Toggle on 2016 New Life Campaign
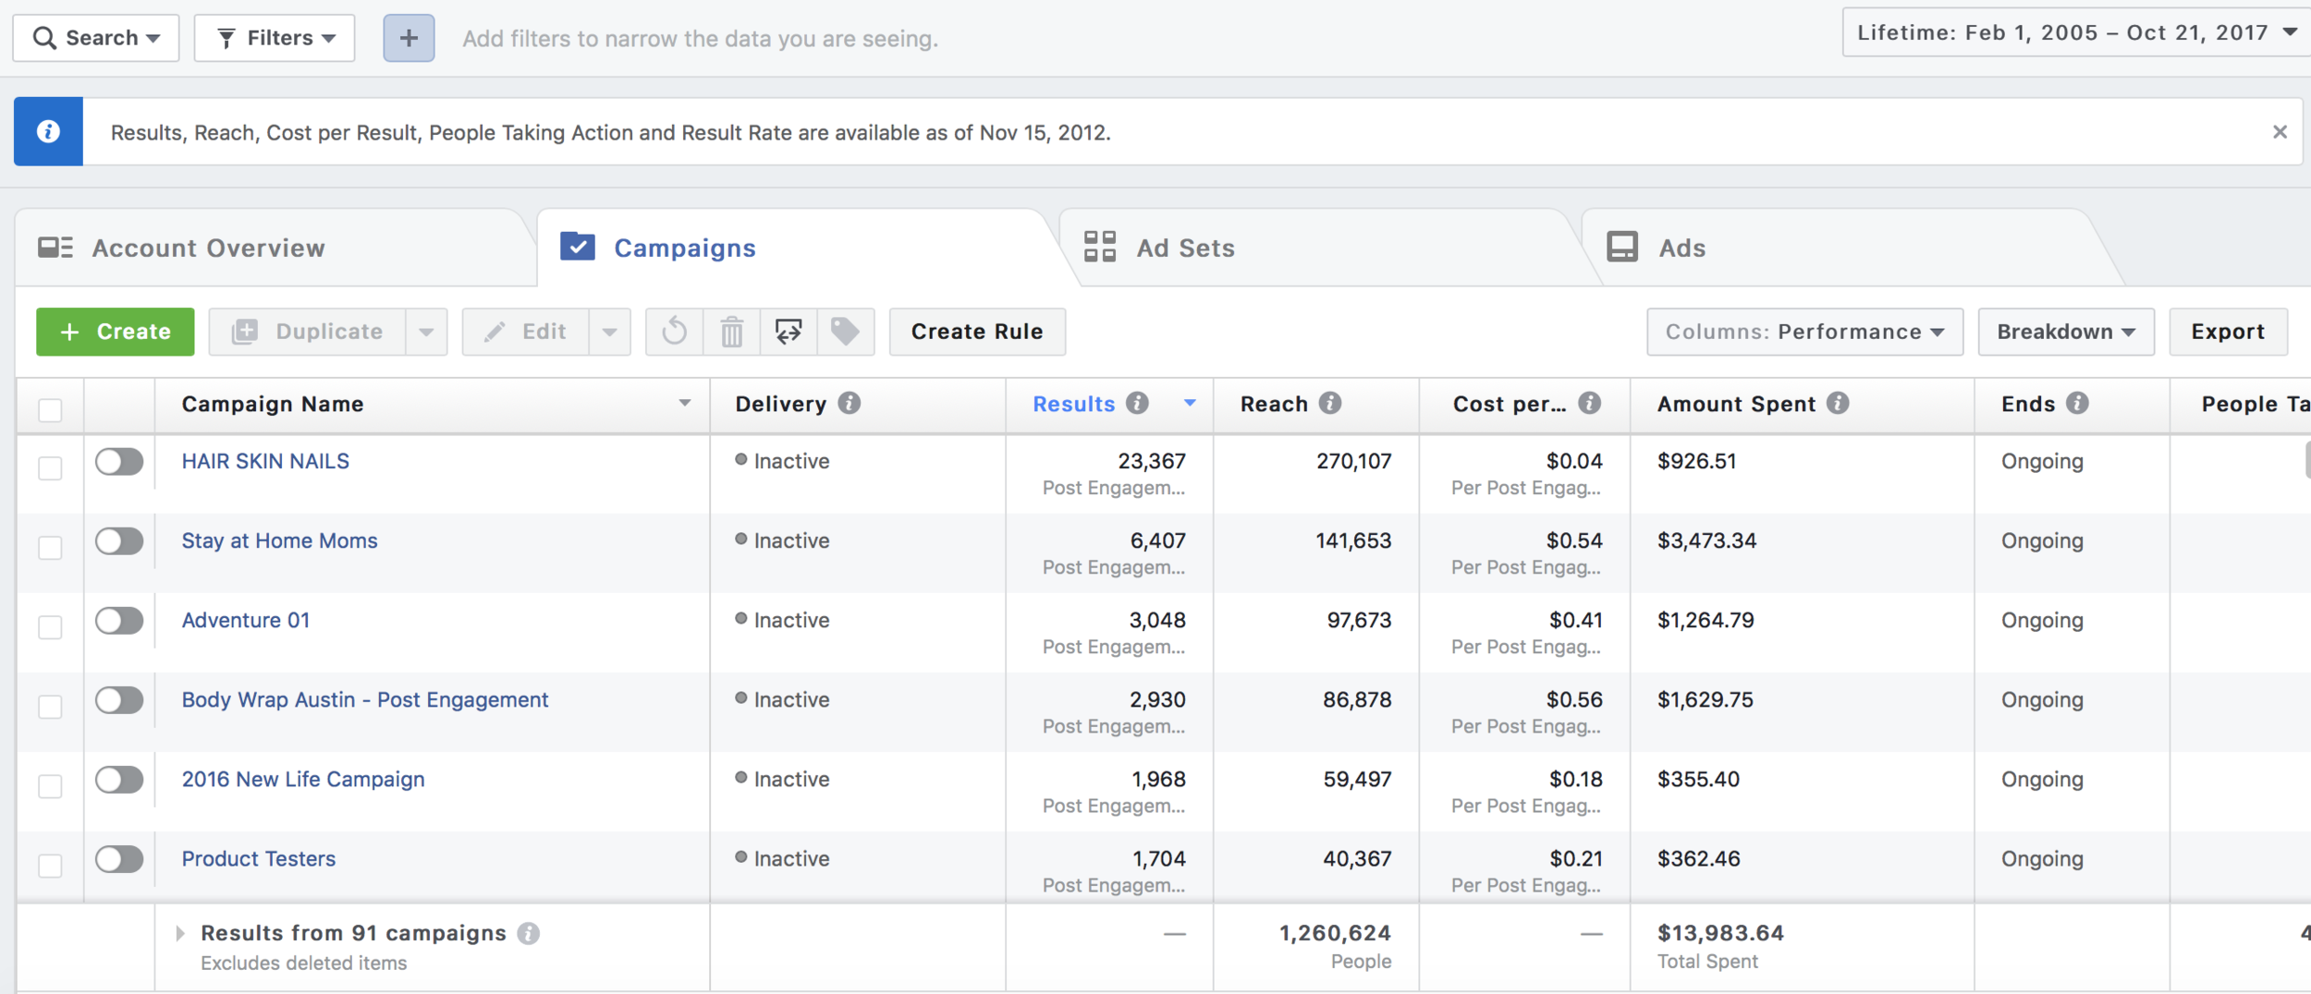Screen dimensions: 2311x994 (x=119, y=779)
